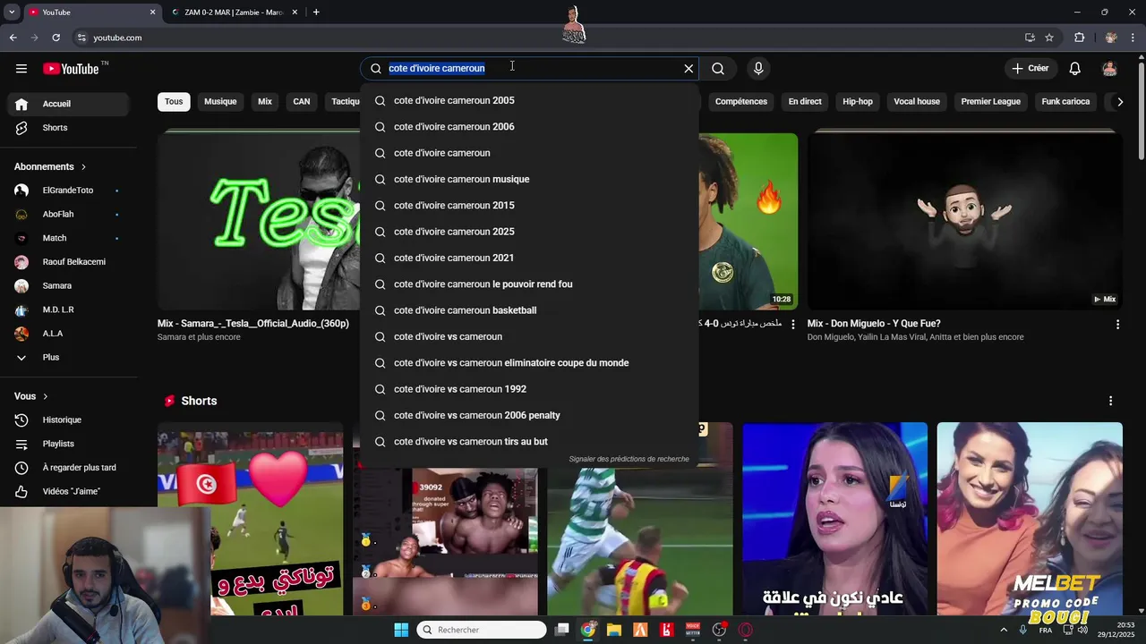
Task: Open the AboFlah subscription
Action: pyautogui.click(x=68, y=215)
